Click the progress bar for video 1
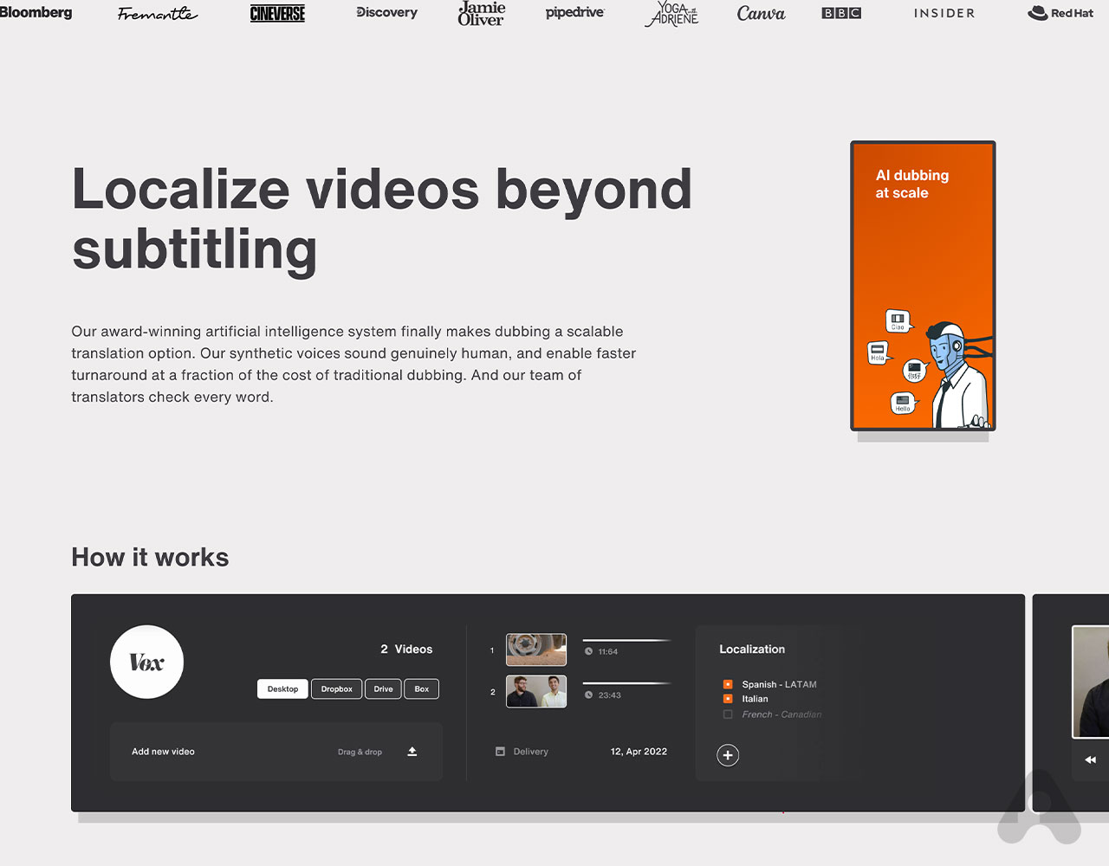 pos(626,640)
